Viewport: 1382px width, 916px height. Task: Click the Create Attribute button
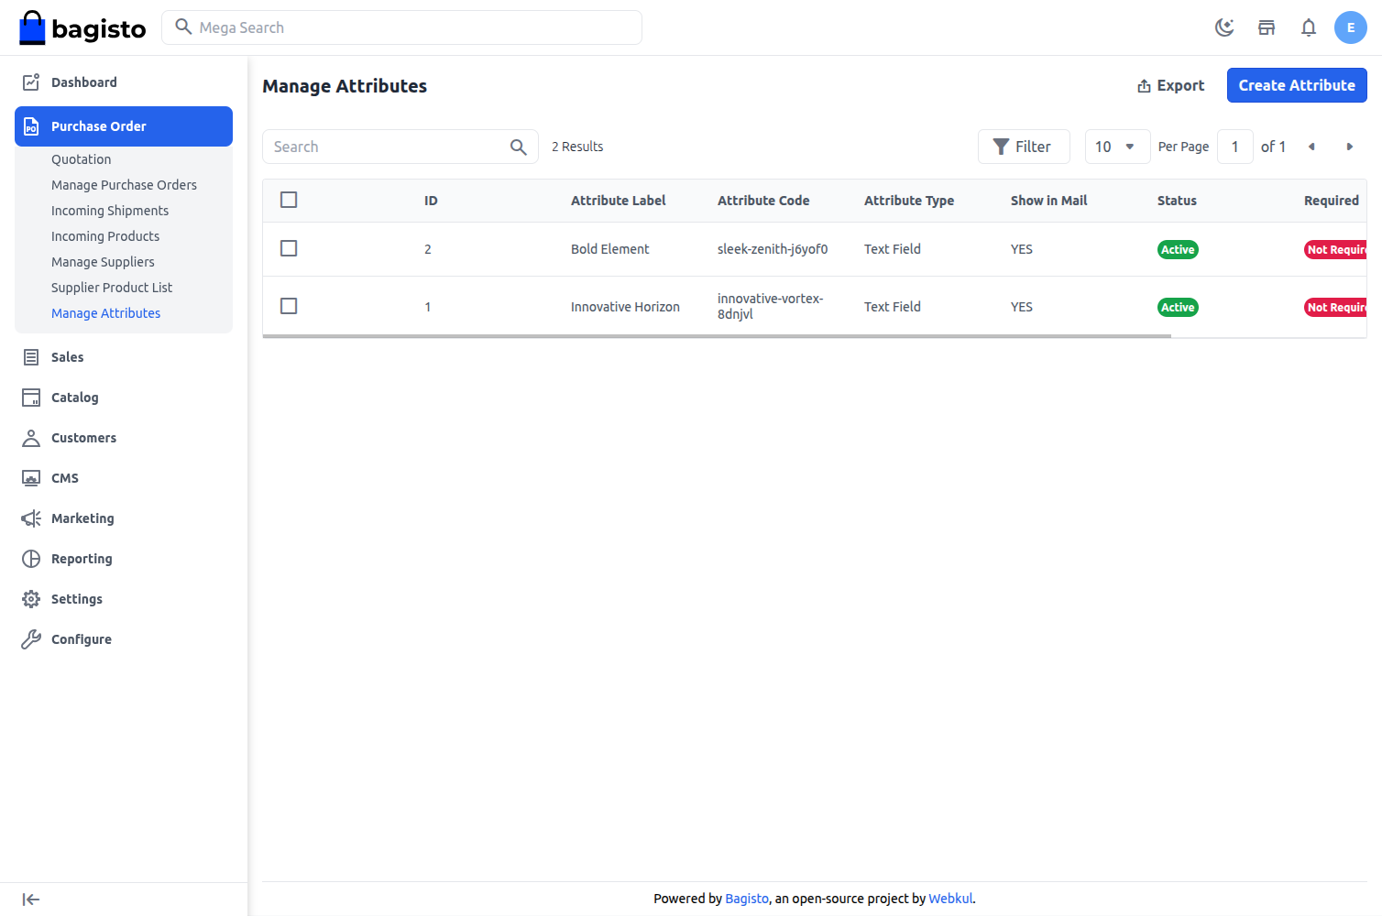point(1297,85)
